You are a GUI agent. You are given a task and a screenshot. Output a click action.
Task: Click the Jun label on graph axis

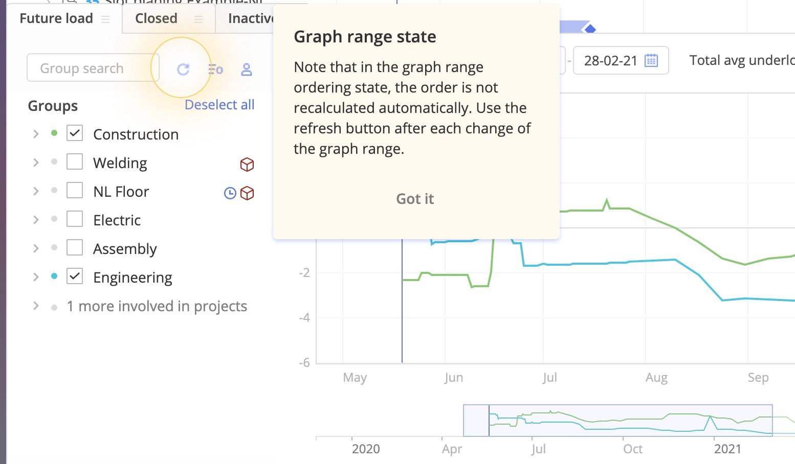(x=454, y=378)
